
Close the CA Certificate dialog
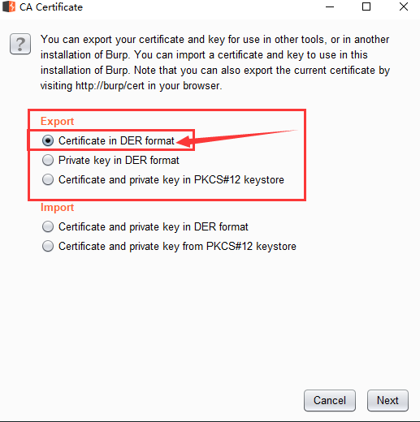click(x=404, y=6)
